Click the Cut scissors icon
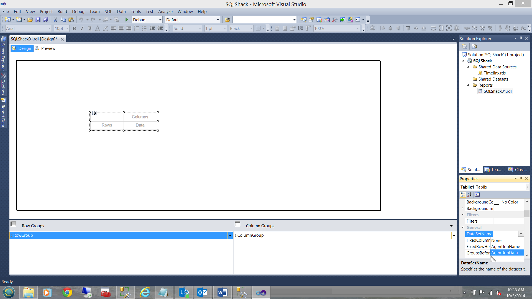 (x=55, y=20)
